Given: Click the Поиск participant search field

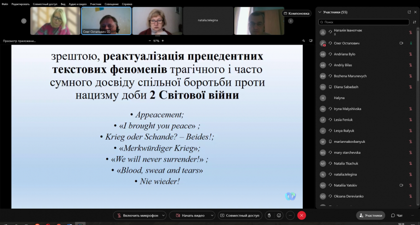Looking at the screenshot, I should click(365, 22).
